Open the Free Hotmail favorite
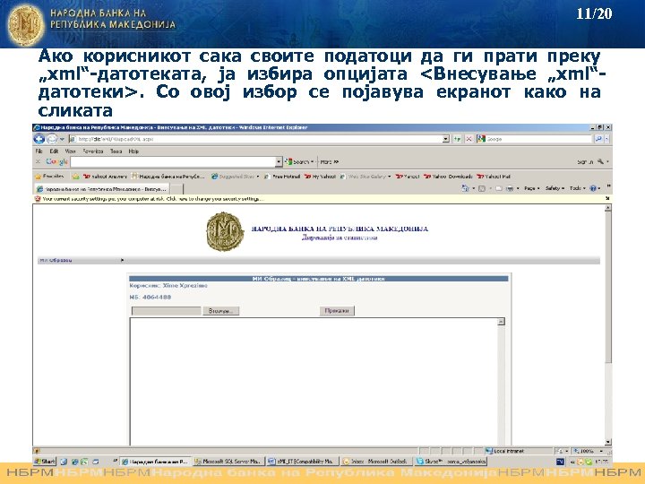Viewport: 645px width, 484px height. tap(282, 177)
